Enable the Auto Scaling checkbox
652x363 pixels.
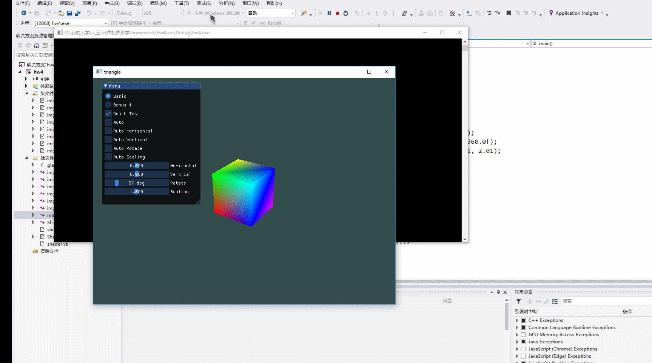[108, 157]
